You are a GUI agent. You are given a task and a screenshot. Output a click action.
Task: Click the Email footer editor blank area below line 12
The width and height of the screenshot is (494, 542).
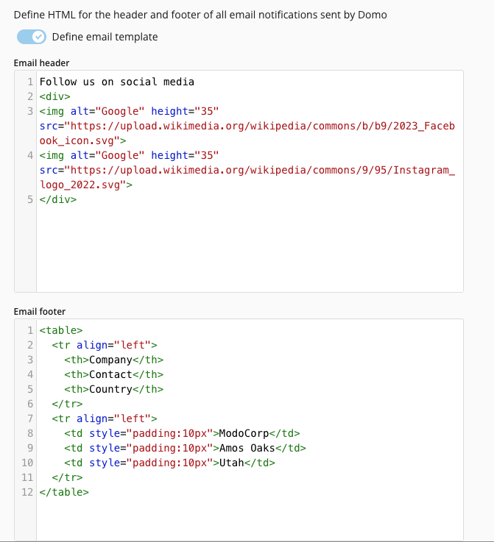click(249, 518)
